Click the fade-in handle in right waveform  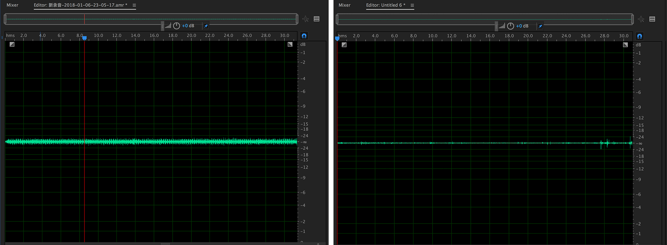pyautogui.click(x=344, y=45)
